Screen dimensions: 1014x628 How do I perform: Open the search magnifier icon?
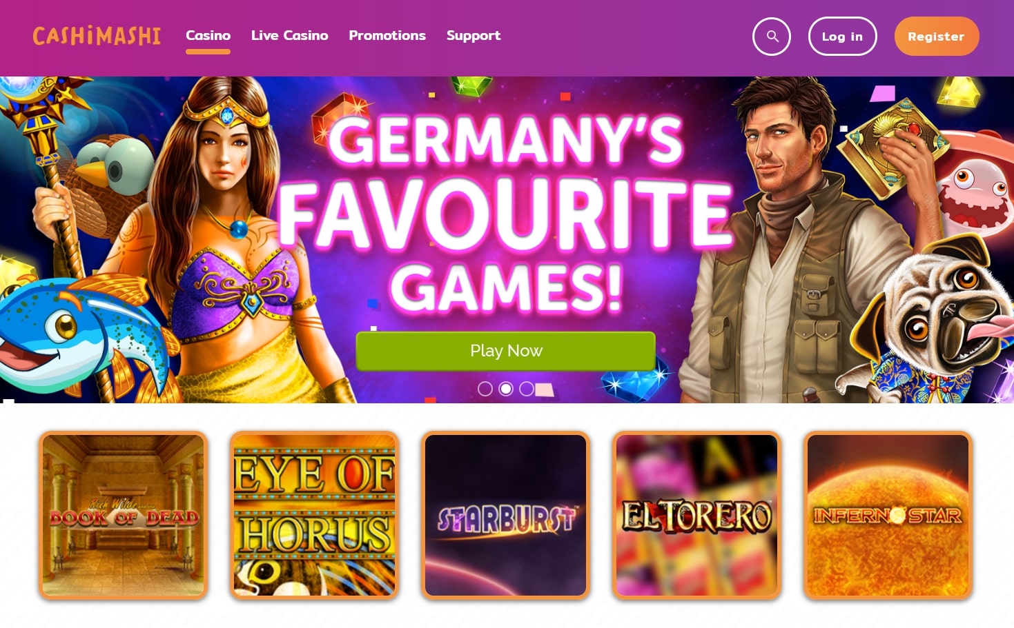pyautogui.click(x=772, y=37)
